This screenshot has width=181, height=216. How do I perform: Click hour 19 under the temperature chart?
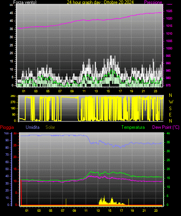pos(132,211)
